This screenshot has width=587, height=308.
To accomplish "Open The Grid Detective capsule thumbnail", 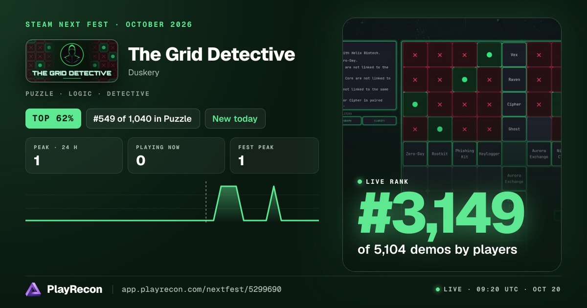I will point(72,61).
